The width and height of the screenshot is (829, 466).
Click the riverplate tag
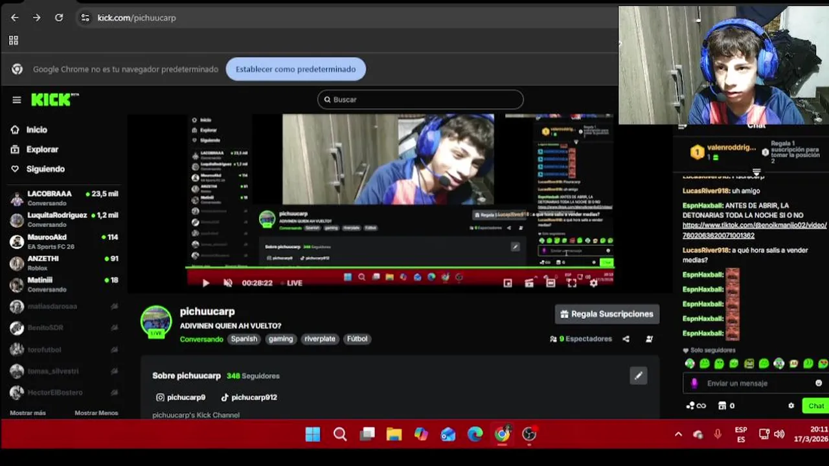(320, 339)
